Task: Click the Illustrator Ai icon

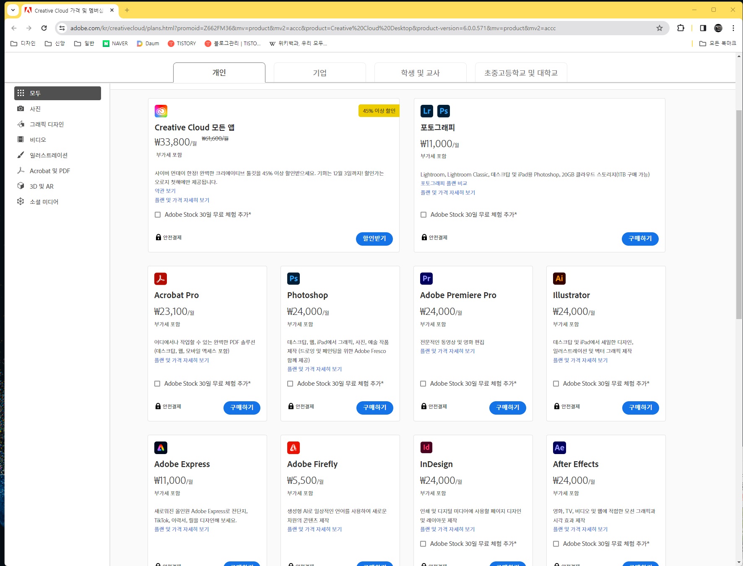Action: [x=559, y=279]
